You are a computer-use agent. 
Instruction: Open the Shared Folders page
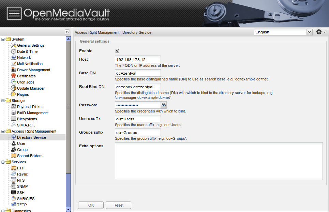tap(29, 155)
